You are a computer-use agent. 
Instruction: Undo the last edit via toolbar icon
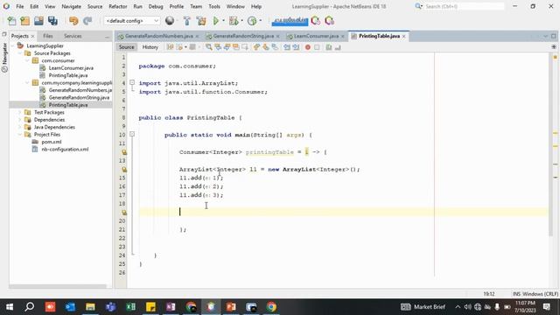[73, 21]
